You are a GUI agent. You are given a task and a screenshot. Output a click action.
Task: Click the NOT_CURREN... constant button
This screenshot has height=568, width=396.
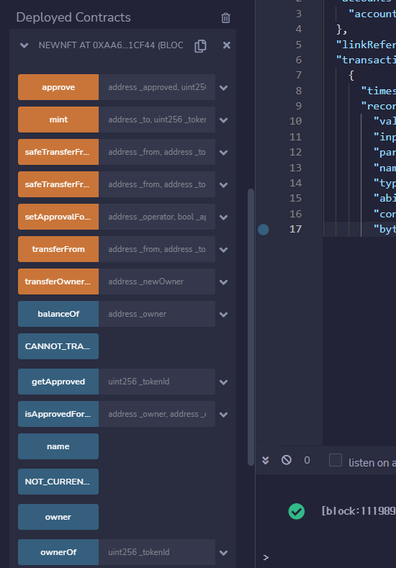click(58, 482)
